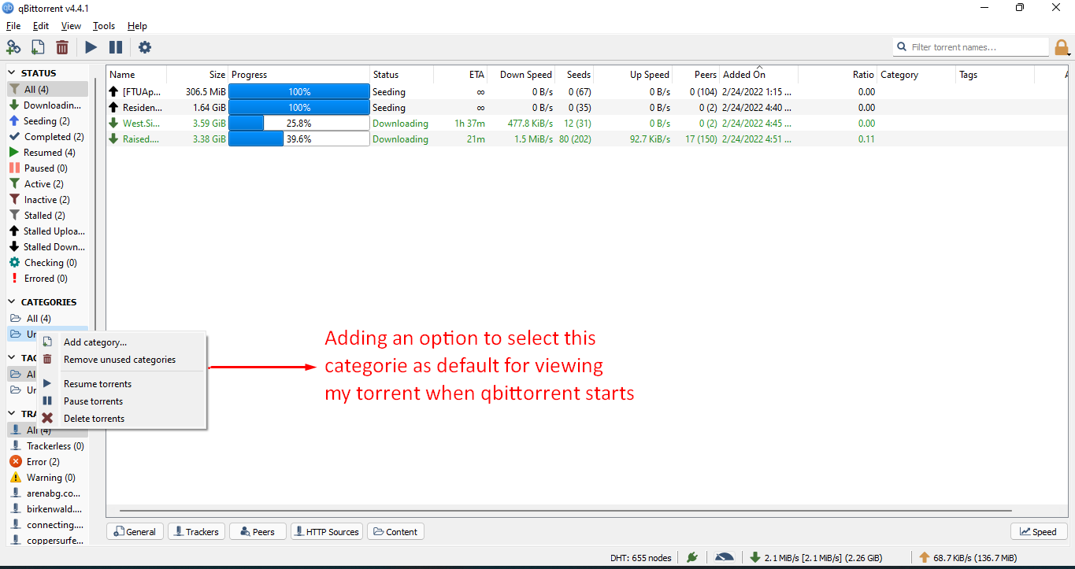Open the Edit menu
1075x569 pixels.
(x=41, y=26)
